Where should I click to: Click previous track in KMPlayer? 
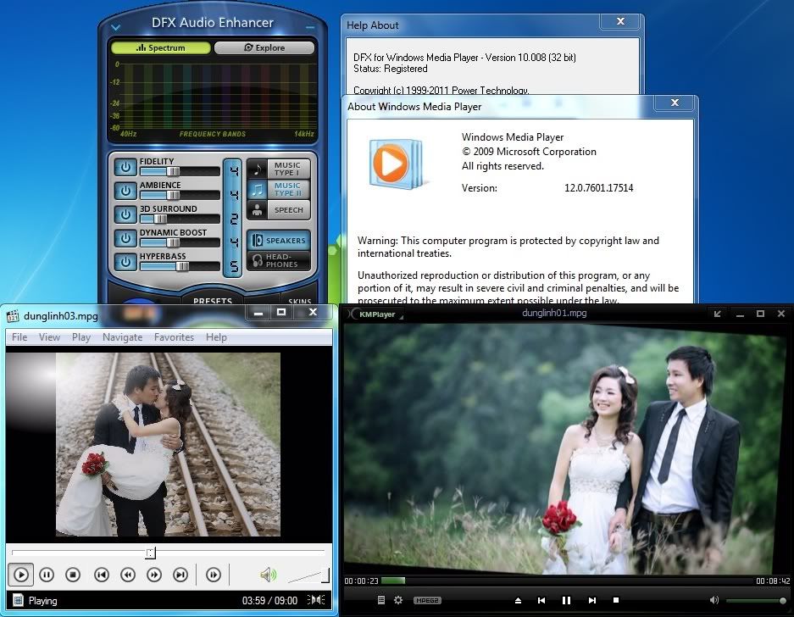541,600
